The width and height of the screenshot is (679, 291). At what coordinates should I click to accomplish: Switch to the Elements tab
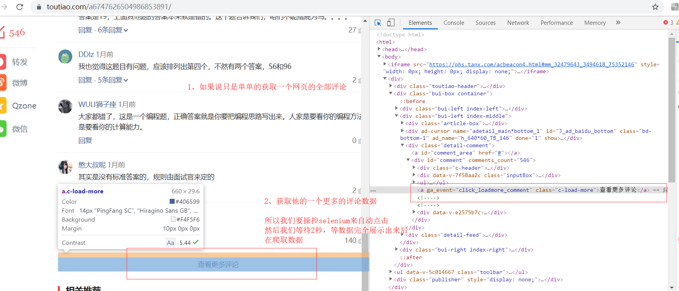pyautogui.click(x=420, y=23)
